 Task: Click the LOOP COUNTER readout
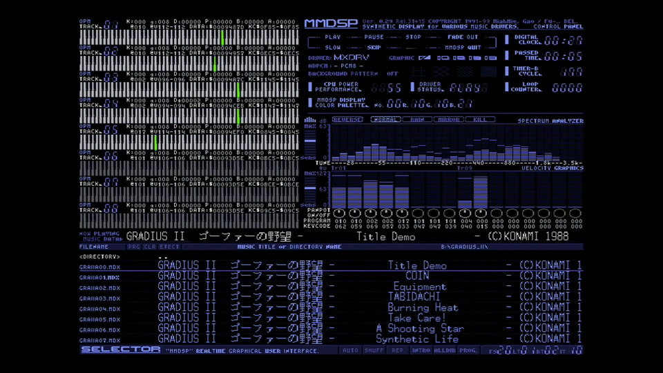coord(567,88)
